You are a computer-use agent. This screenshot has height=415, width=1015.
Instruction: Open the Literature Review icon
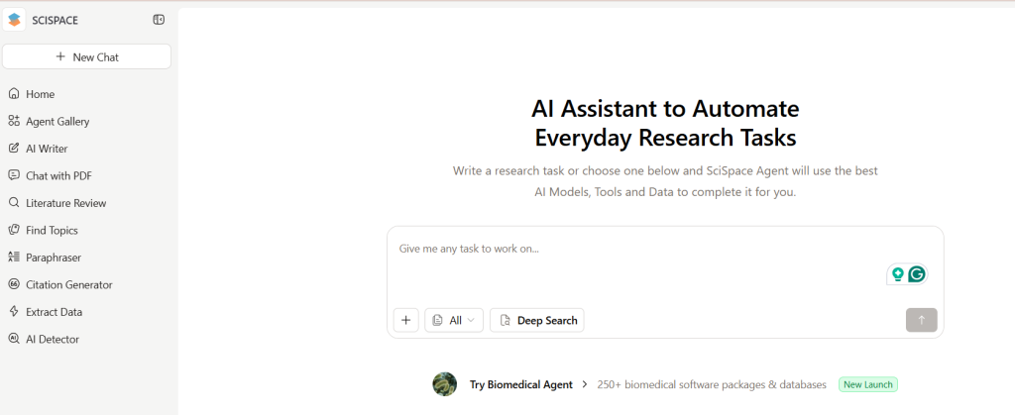[14, 203]
